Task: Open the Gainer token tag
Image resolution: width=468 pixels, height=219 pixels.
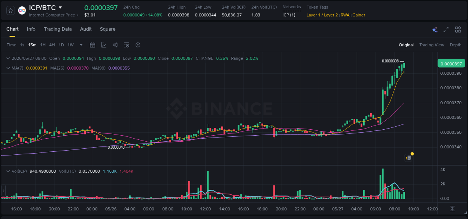Action: (x=359, y=15)
